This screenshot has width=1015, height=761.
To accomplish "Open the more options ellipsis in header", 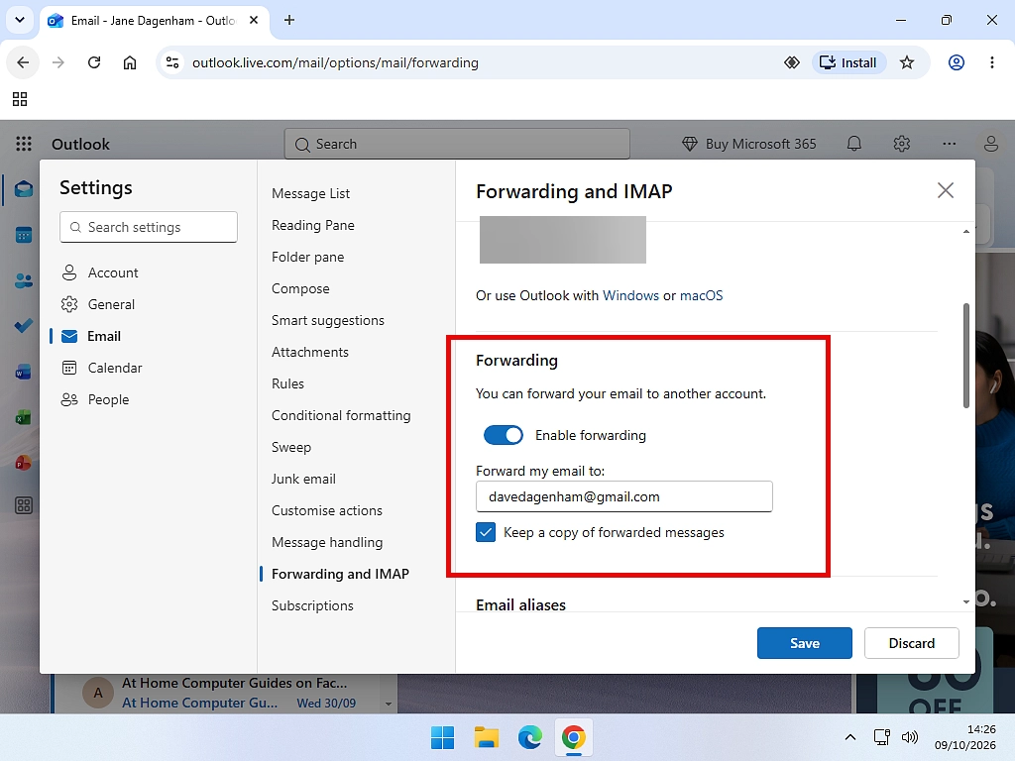I will pos(949,144).
